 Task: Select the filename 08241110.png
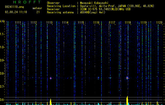(14, 7)
